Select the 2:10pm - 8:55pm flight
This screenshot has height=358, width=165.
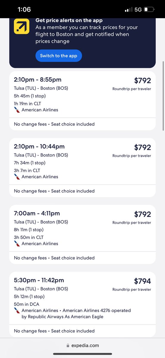(82, 101)
